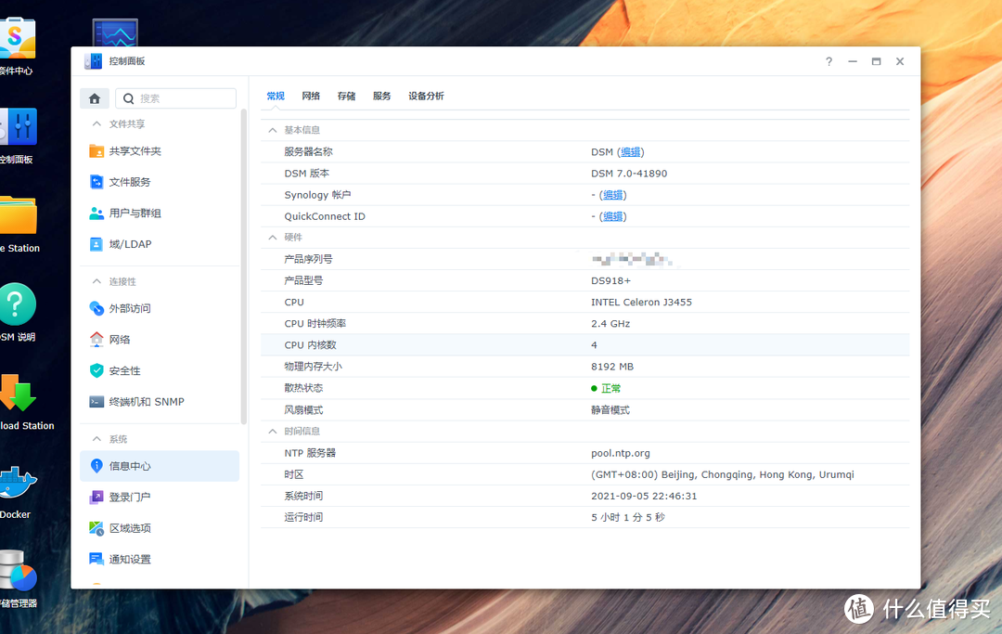Image resolution: width=1002 pixels, height=634 pixels.
Task: Edit the QuickConnect ID via 编辑 link
Action: tap(611, 215)
